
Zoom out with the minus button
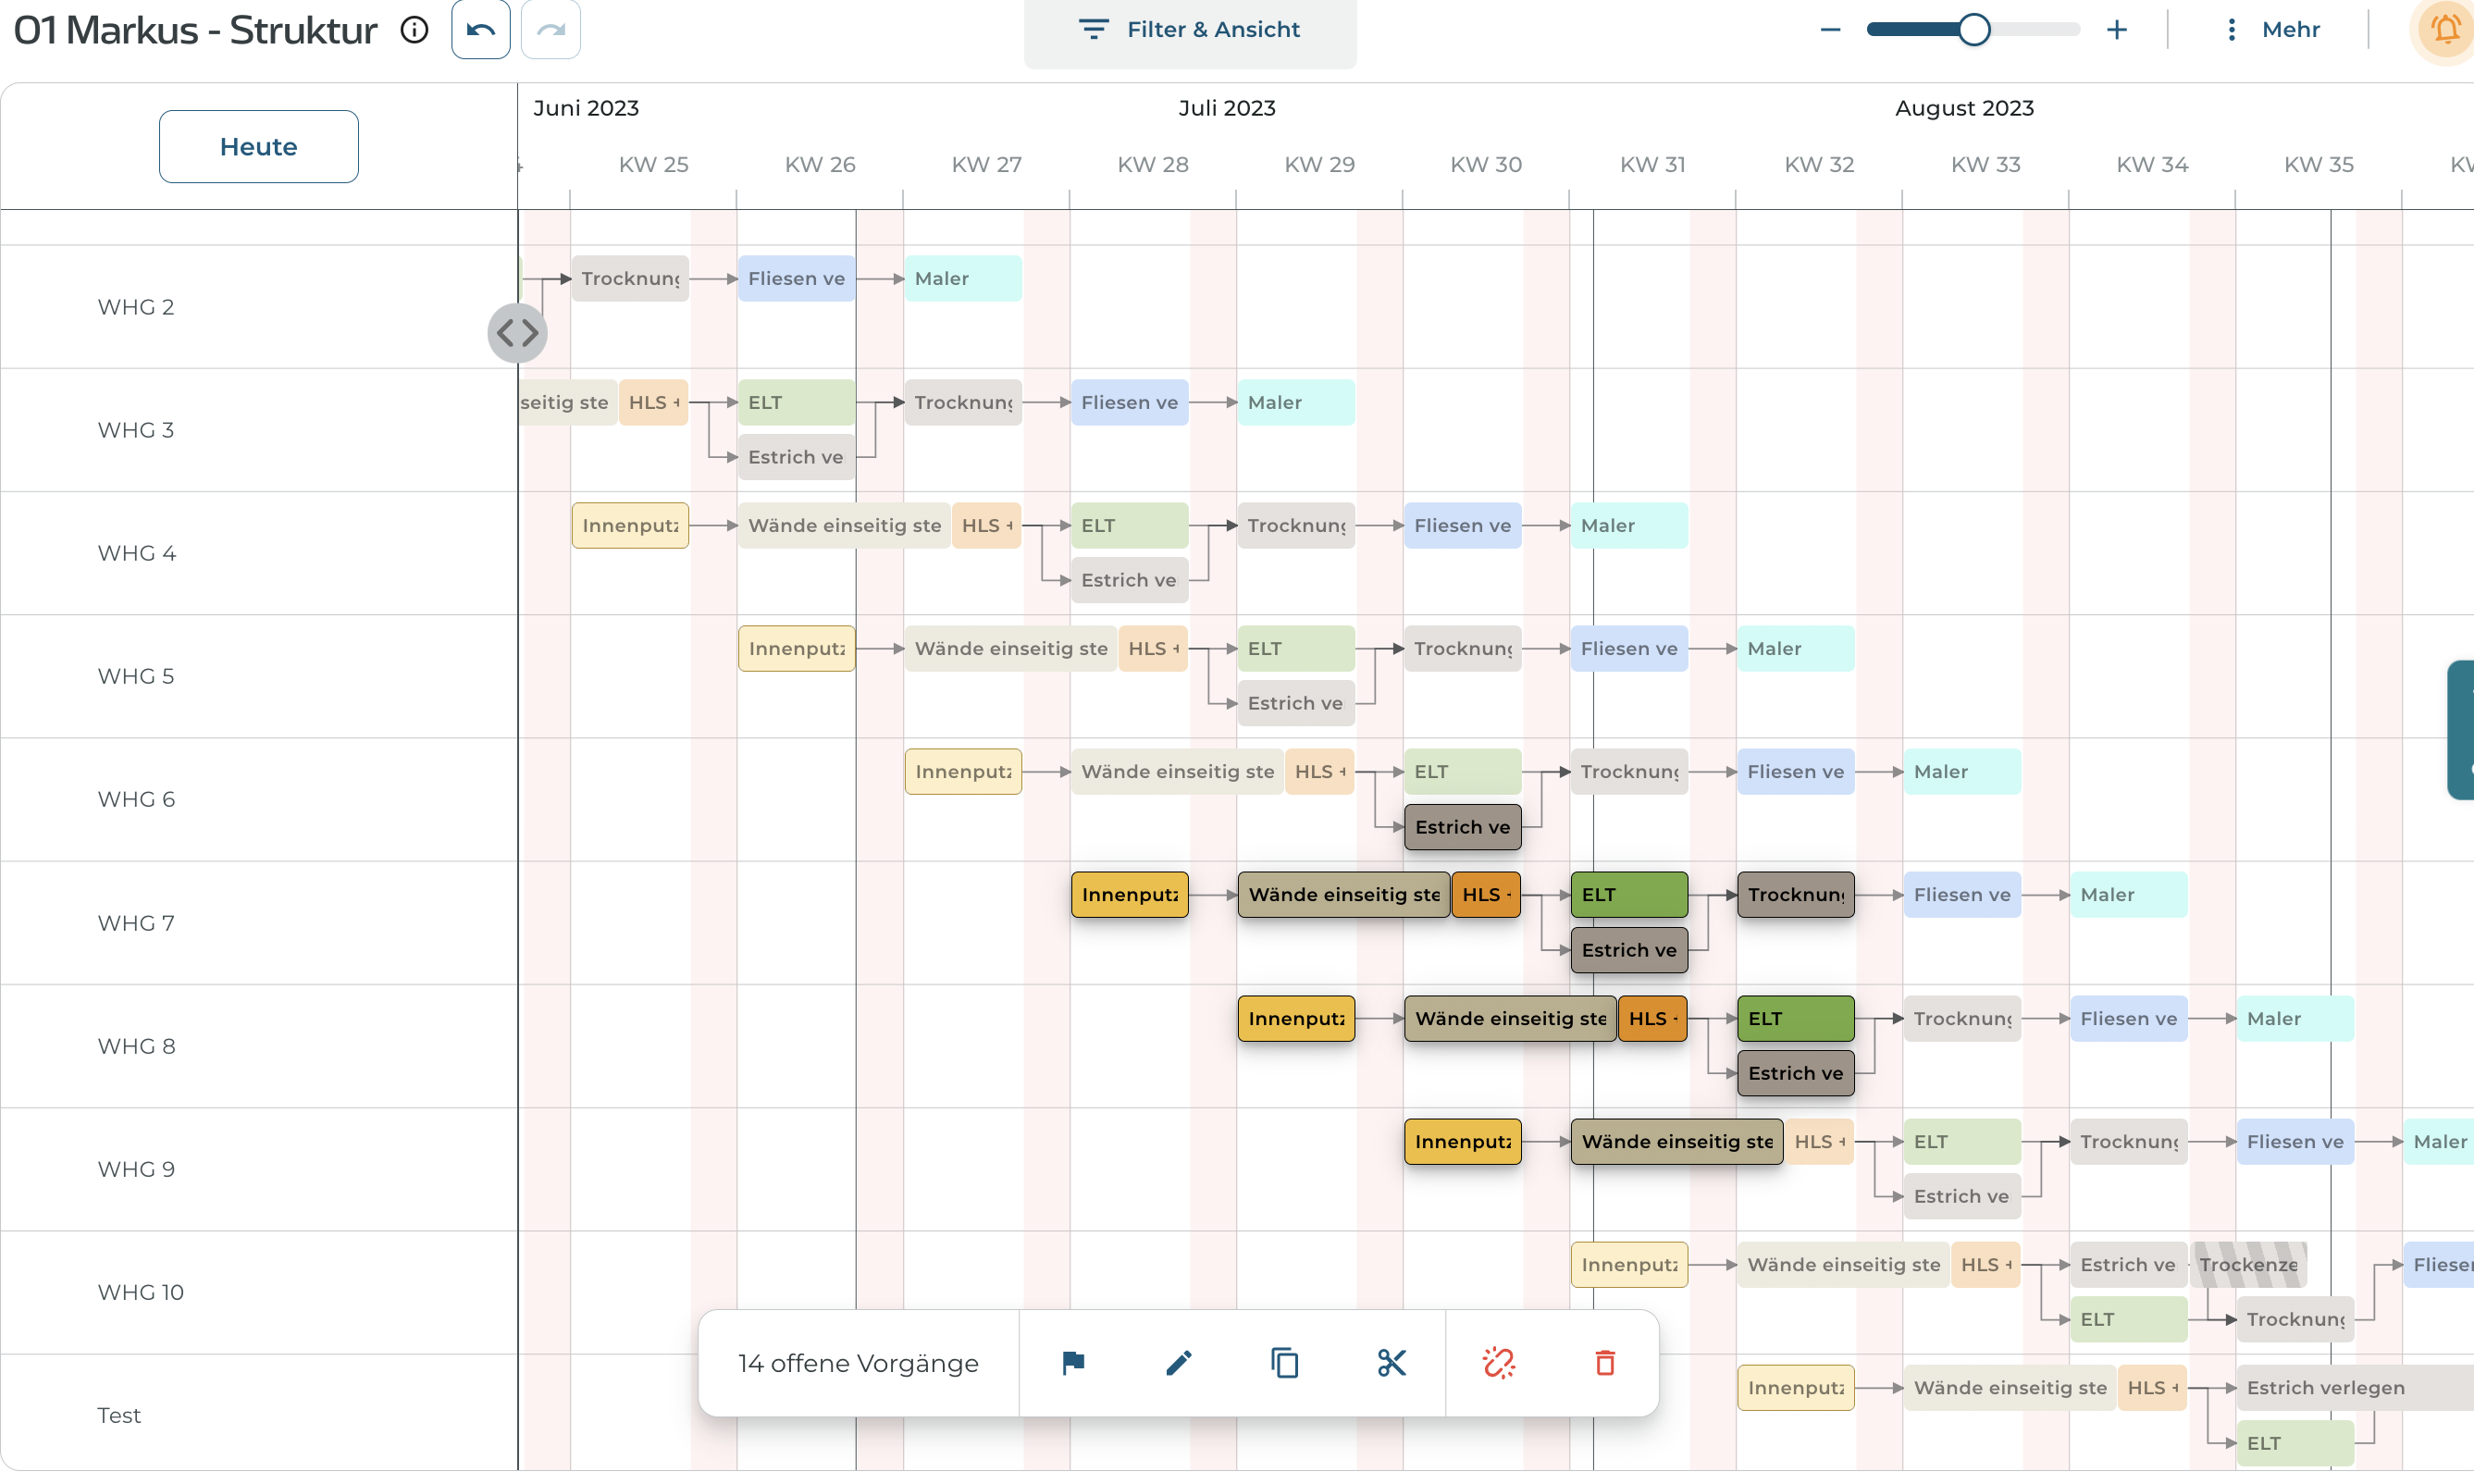tap(1830, 30)
